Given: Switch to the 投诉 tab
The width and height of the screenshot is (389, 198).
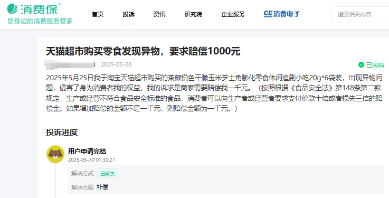Looking at the screenshot, I should click(x=128, y=14).
